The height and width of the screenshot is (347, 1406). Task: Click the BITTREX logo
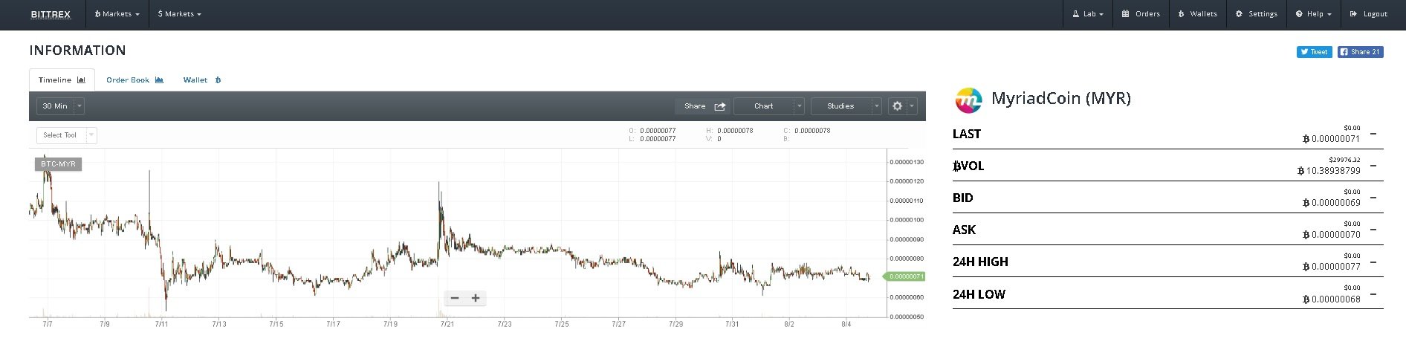tap(51, 14)
